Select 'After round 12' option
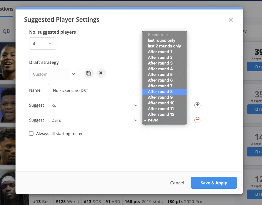 tap(165, 114)
